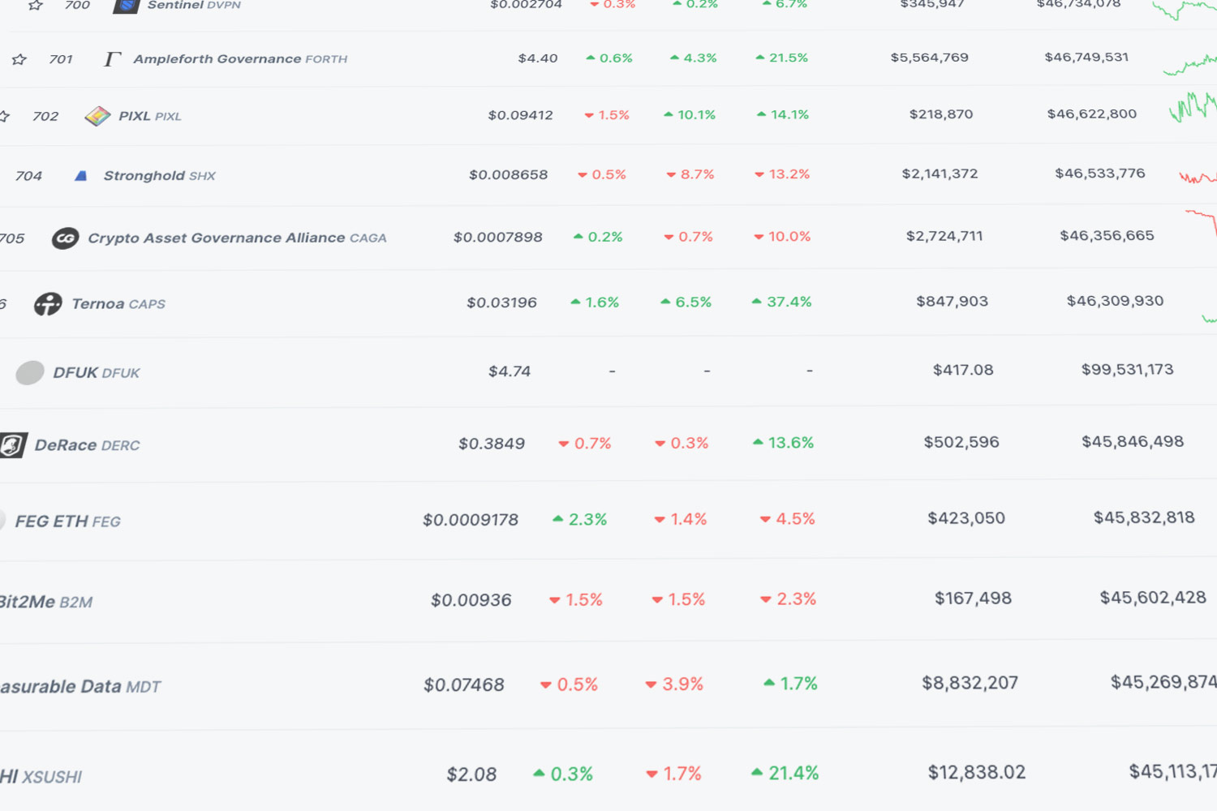
Task: Star the PIXL token row
Action: 4,115
